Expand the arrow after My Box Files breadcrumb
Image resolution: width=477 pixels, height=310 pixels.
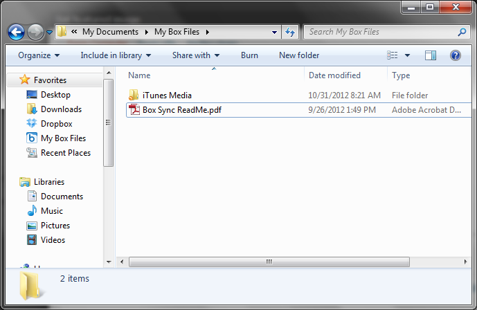tap(208, 32)
